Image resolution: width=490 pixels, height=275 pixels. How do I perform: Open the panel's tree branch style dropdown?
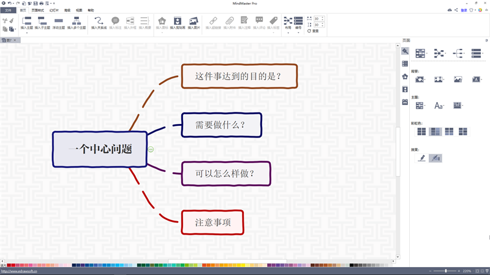click(458, 53)
